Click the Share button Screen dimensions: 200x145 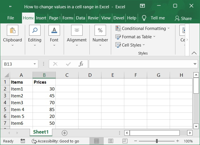tap(183, 18)
